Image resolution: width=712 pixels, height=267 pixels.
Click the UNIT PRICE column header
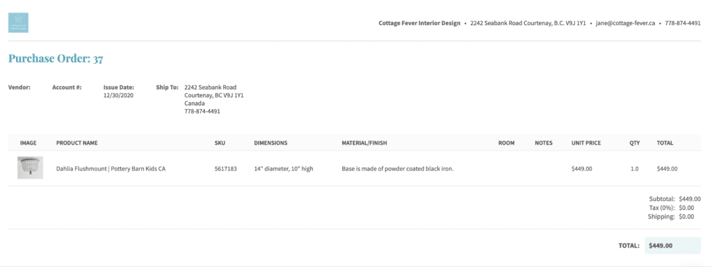tap(585, 143)
